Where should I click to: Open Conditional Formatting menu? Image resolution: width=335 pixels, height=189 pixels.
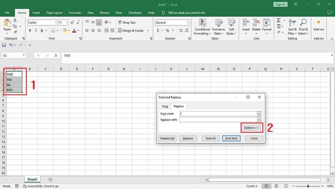click(x=202, y=27)
